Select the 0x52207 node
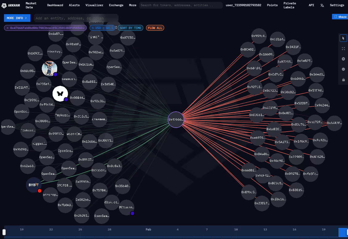 pyautogui.click(x=302, y=103)
